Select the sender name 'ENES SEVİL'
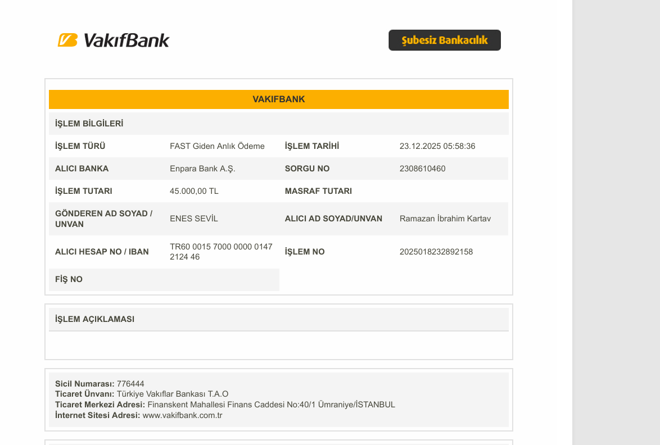 point(194,219)
